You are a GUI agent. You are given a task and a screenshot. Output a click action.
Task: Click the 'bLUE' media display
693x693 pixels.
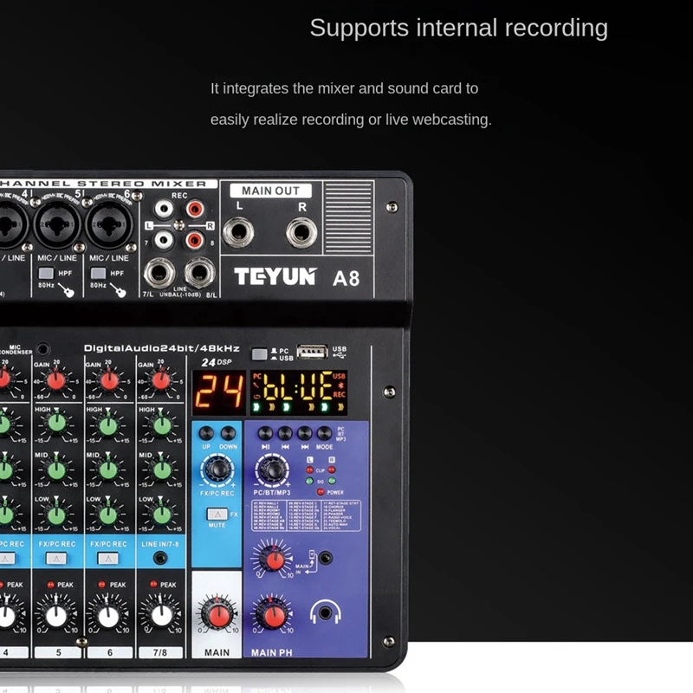click(298, 392)
